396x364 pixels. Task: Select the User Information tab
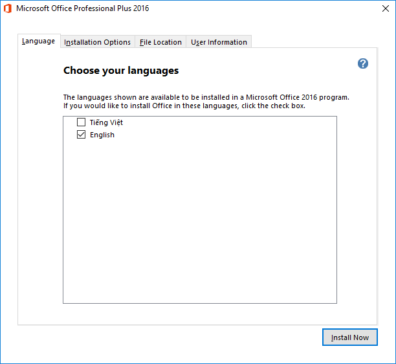tap(219, 42)
